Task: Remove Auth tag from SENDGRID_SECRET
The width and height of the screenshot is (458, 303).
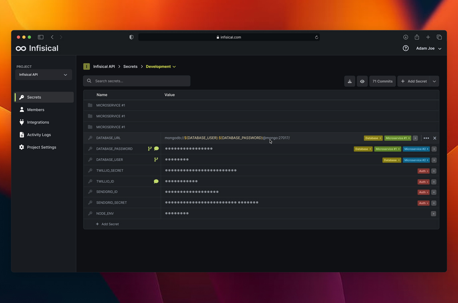Action: (x=428, y=203)
